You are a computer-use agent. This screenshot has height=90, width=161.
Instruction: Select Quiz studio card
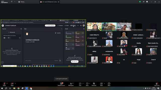70,44
